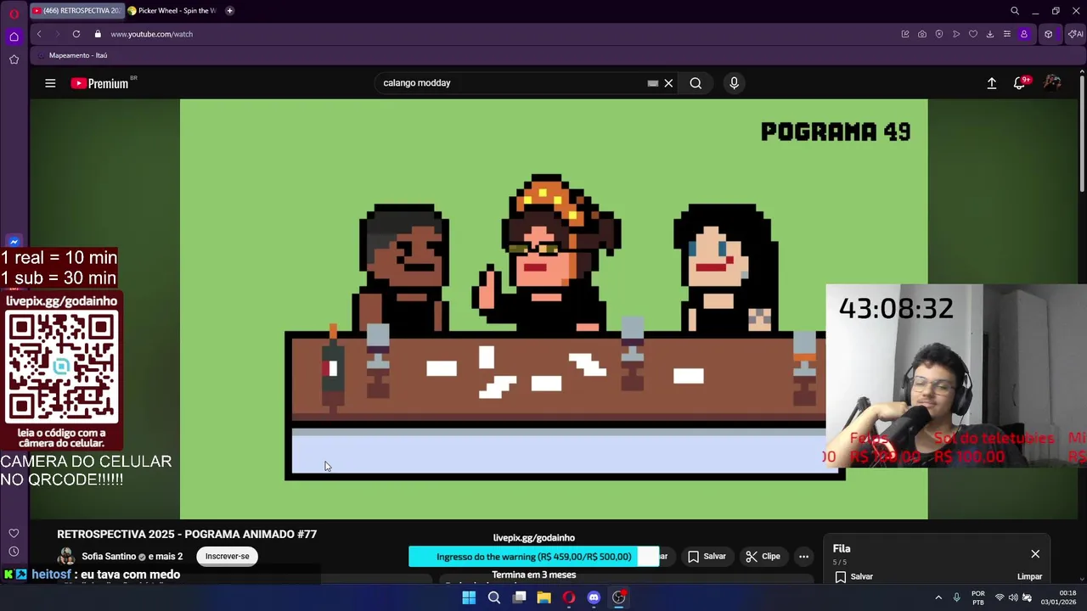
Task: Open the edit page pencil icon in address bar
Action: tap(905, 34)
